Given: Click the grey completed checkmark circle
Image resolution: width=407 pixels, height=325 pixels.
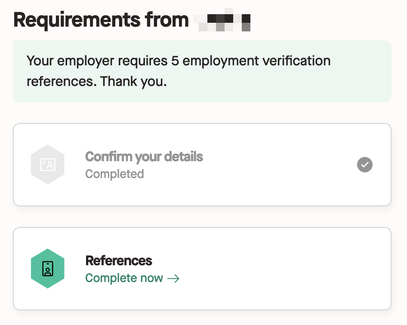Looking at the screenshot, I should tap(365, 165).
